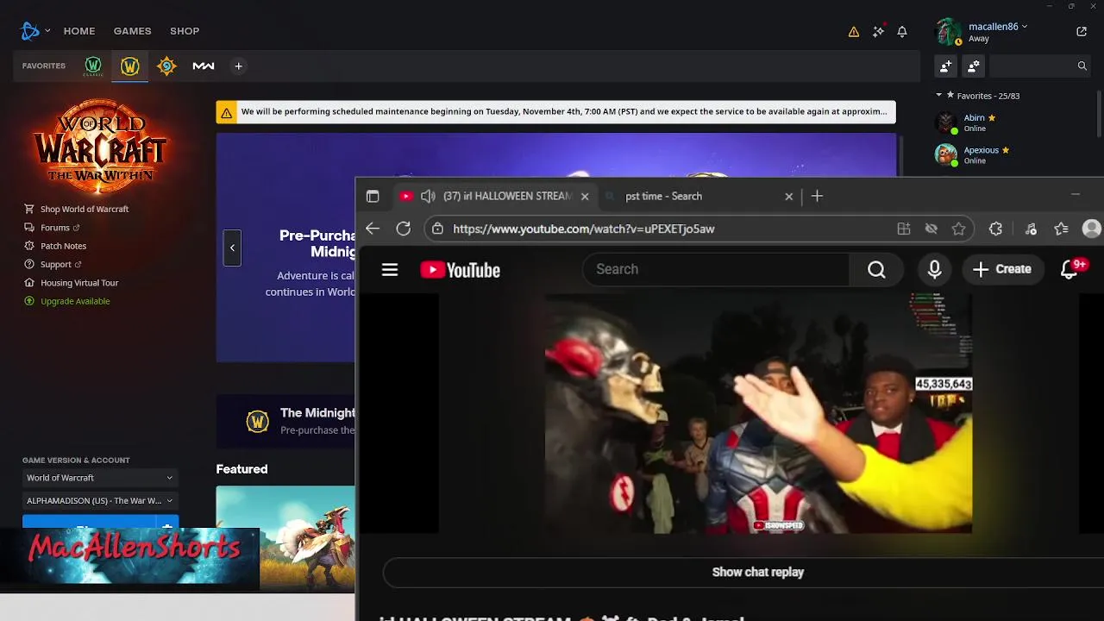This screenshot has height=621, width=1104.
Task: Open Battle.net notifications bell
Action: (x=902, y=32)
